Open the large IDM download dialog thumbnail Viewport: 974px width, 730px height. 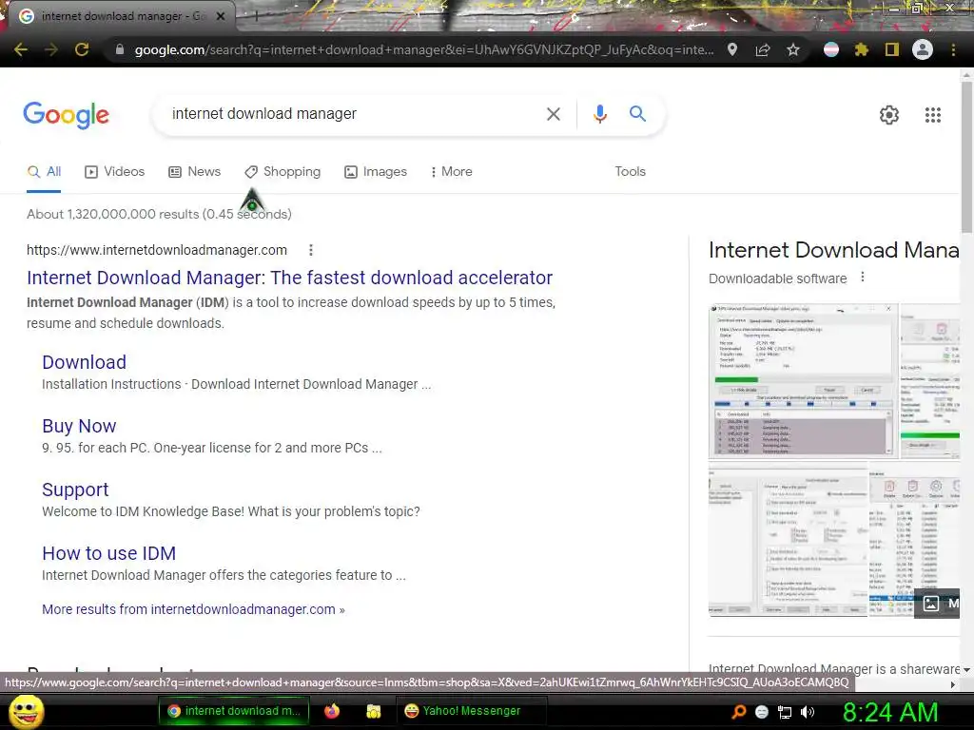[x=803, y=381]
